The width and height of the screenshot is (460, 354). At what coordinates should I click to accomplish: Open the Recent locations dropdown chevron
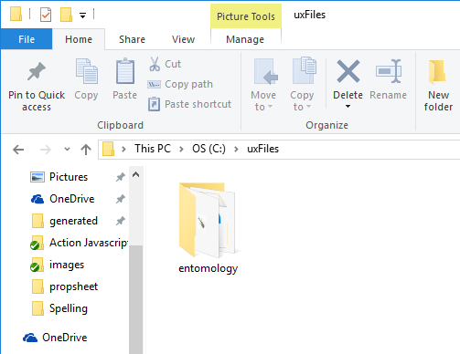(67, 150)
